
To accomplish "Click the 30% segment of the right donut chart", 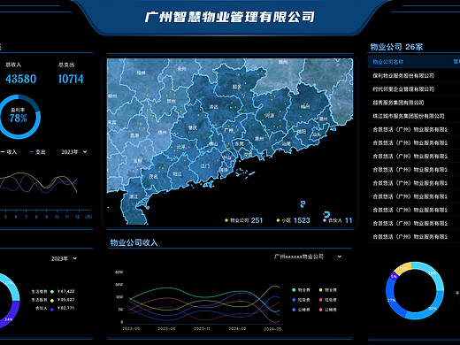I will [x=433, y=308].
